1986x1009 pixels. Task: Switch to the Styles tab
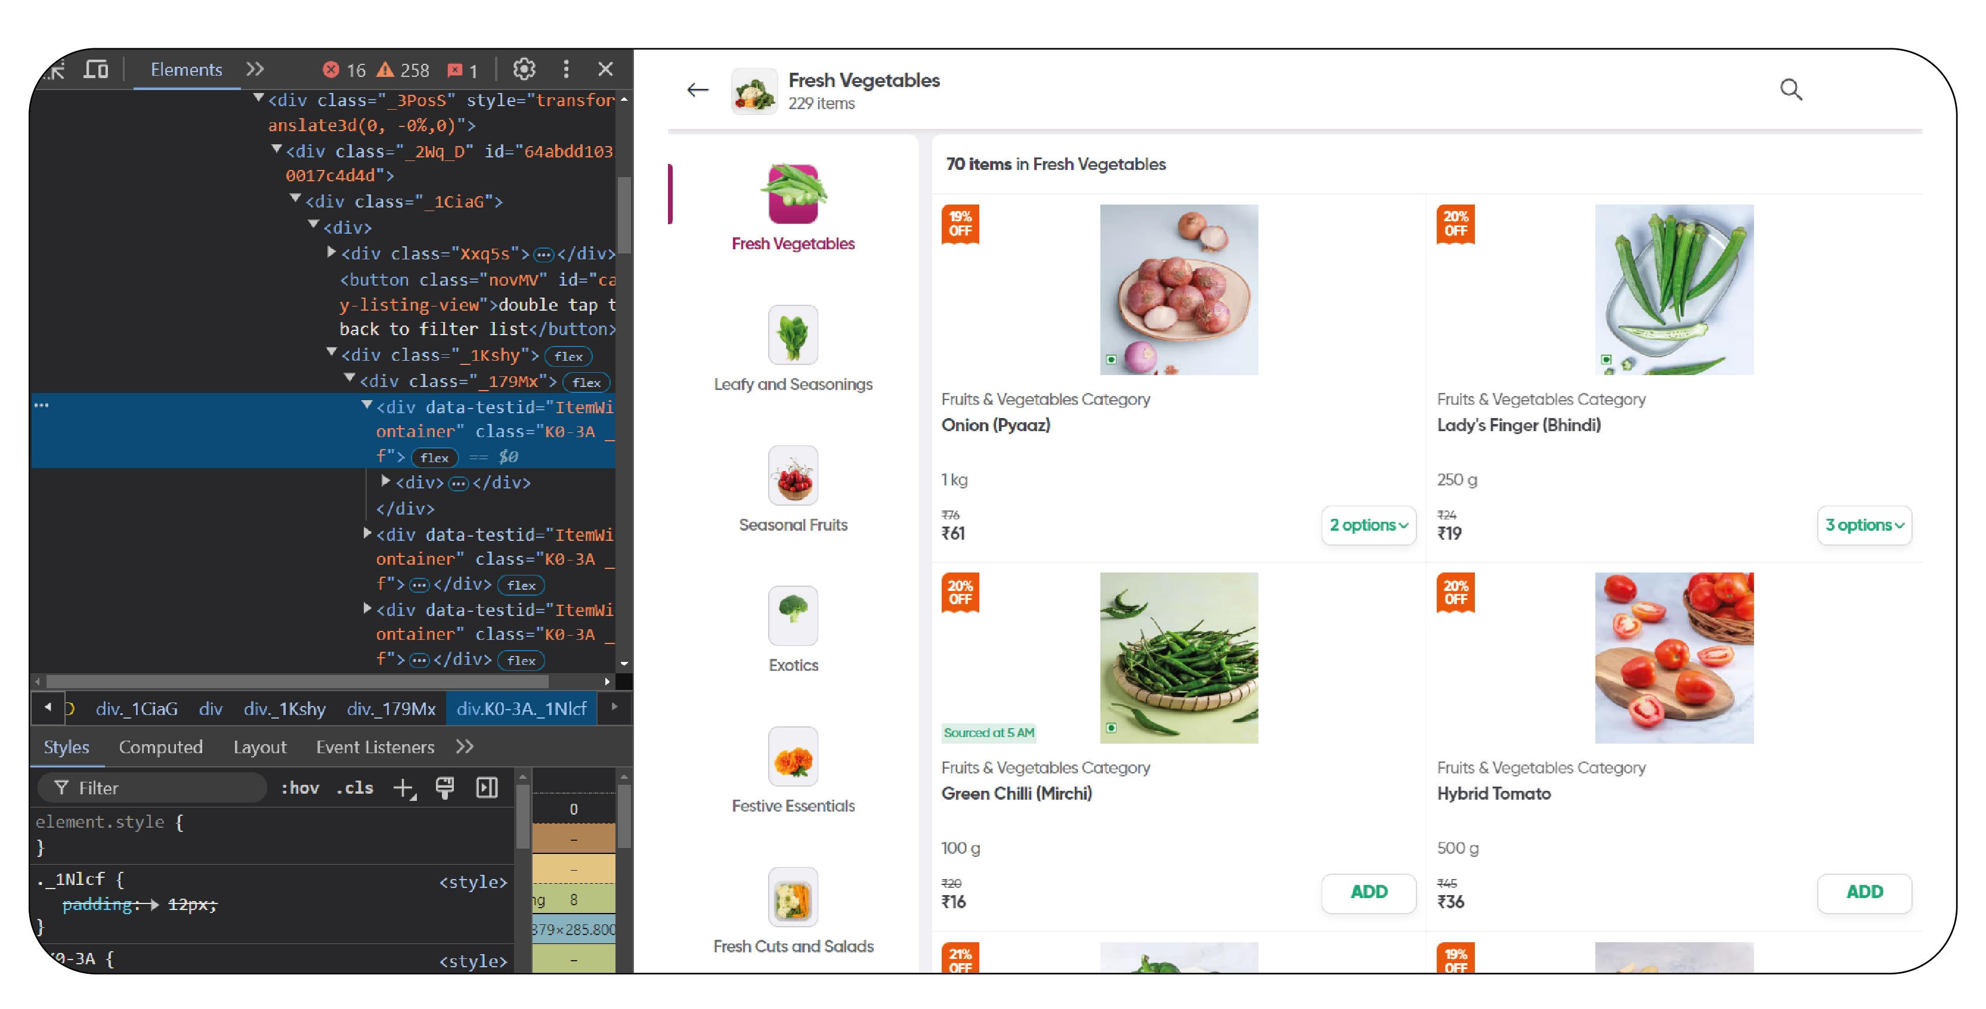click(66, 747)
